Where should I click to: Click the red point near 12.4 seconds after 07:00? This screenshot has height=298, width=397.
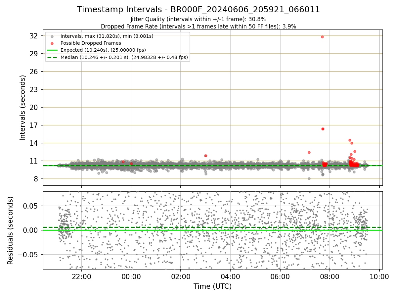pyautogui.click(x=309, y=152)
